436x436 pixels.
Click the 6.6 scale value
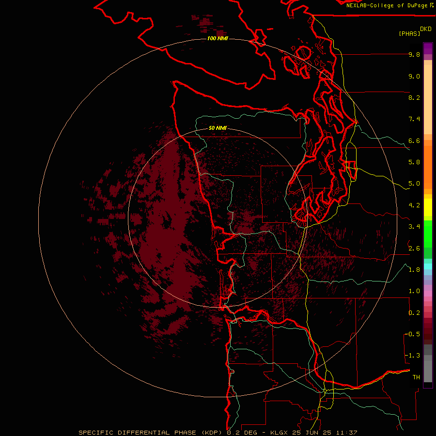click(x=414, y=140)
